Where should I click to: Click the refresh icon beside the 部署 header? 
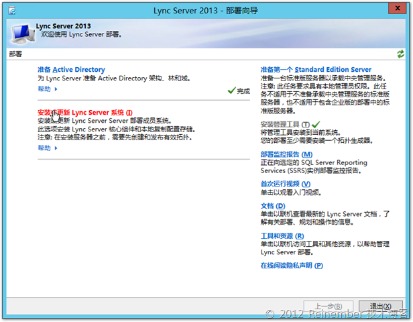coord(400,54)
